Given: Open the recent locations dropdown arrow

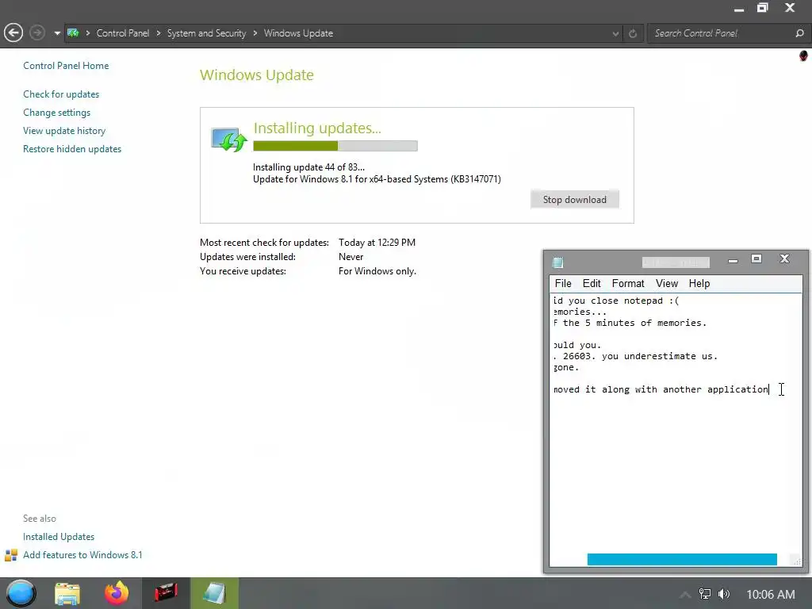Looking at the screenshot, I should 57,33.
